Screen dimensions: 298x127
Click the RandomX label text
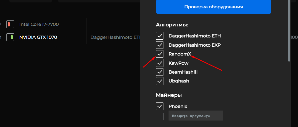(180, 54)
